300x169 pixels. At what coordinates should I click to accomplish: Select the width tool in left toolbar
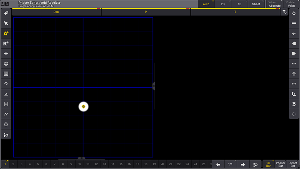point(6,104)
